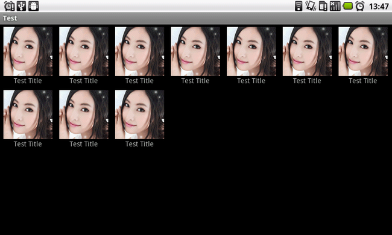392x235 pixels.
Task: Select "Test Title" label under fourth top-row photo
Action: [x=195, y=81]
